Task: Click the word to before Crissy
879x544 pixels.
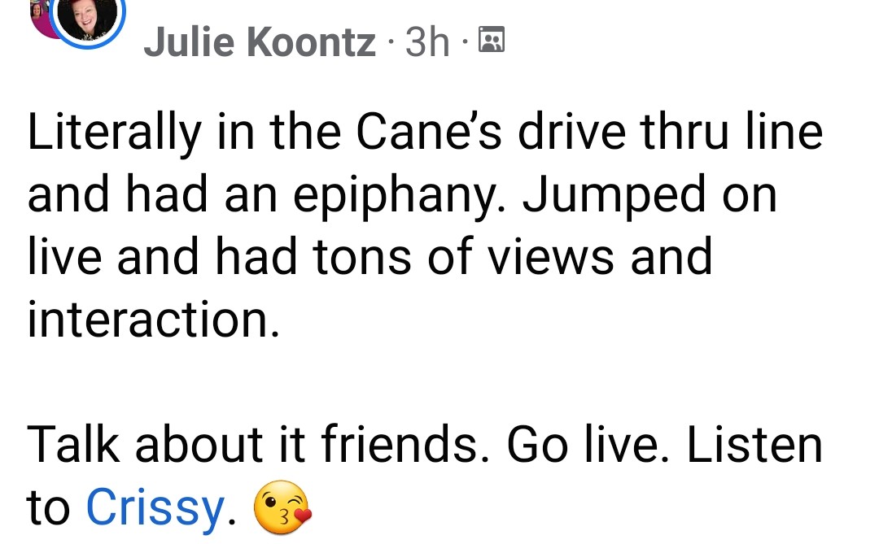Action: [x=48, y=509]
